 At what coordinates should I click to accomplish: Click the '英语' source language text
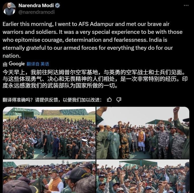pos(45,64)
